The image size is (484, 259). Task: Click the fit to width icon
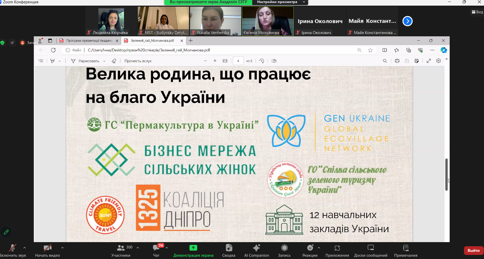pyautogui.click(x=225, y=61)
